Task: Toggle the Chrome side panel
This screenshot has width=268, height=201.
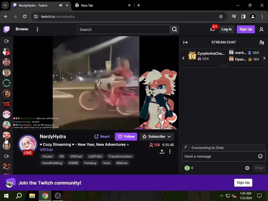Action: (243, 16)
